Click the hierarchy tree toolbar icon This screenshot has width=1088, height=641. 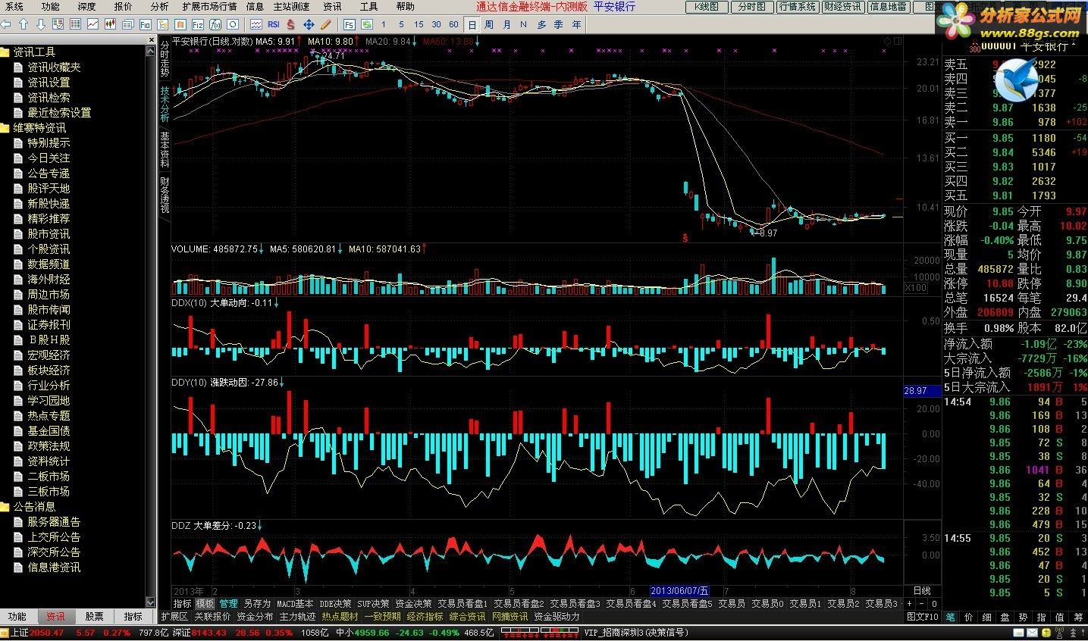(163, 24)
